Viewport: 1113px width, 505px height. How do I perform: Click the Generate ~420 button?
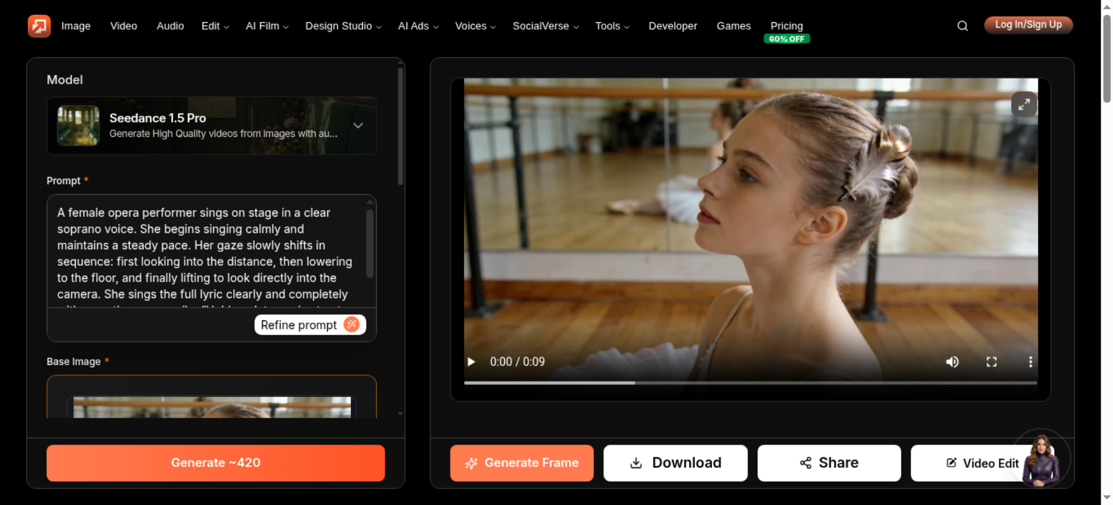click(216, 463)
